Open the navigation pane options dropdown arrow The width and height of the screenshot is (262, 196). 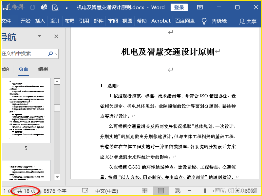click(39, 36)
